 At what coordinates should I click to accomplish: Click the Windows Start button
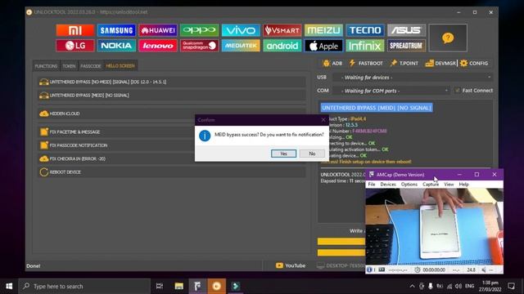[9, 286]
